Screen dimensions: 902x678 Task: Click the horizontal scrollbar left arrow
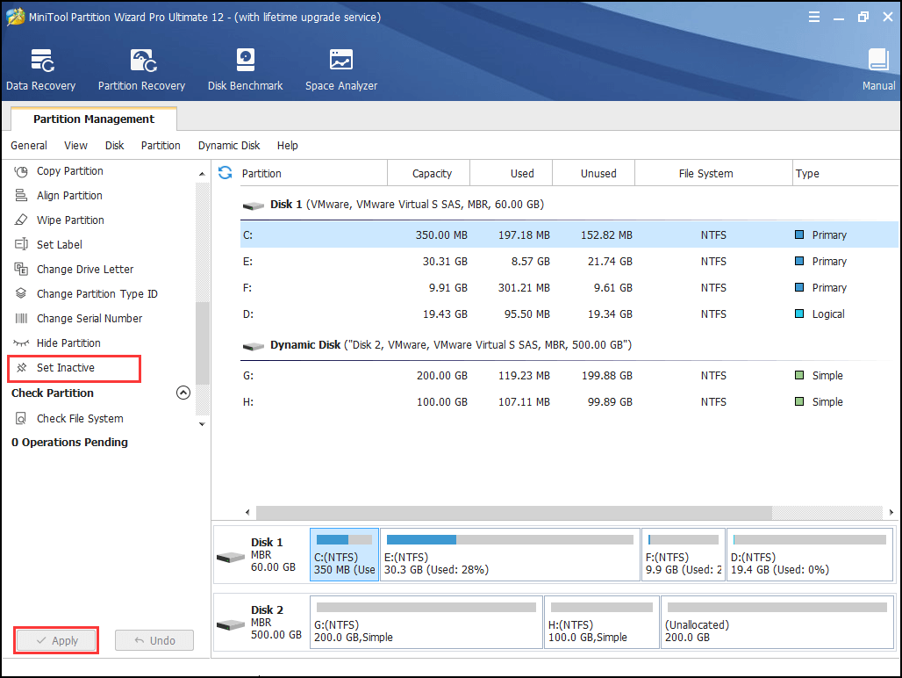pos(247,512)
